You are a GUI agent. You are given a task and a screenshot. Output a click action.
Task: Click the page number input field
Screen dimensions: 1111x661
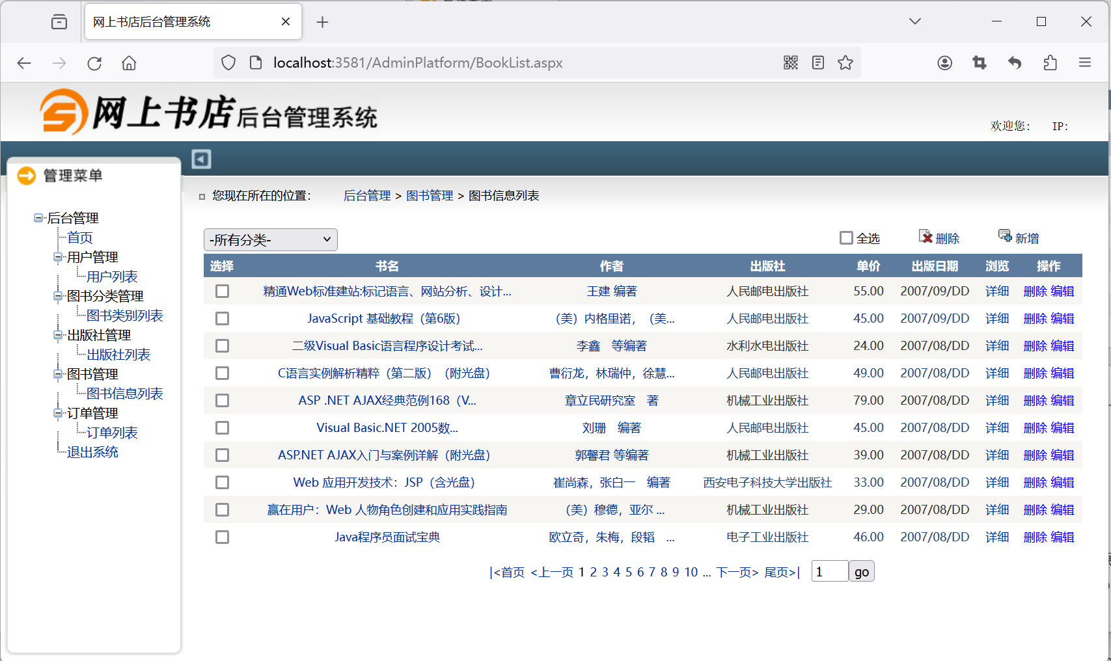(x=829, y=572)
